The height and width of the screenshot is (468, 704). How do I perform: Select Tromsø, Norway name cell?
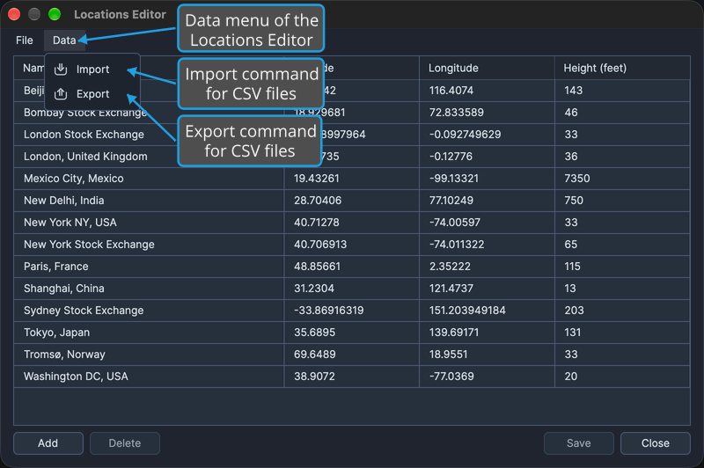coord(149,355)
